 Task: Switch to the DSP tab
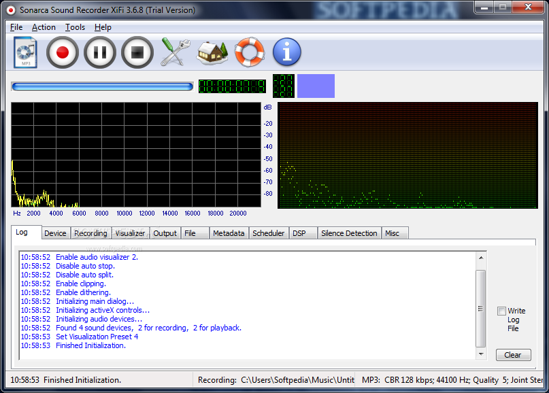point(303,233)
